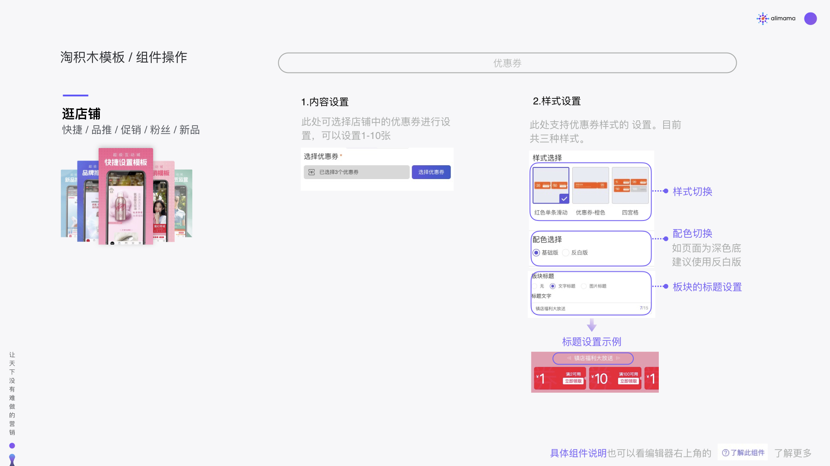This screenshot has height=466, width=830.
Task: Click the 板块的标题设置 annotation label
Action: pyautogui.click(x=707, y=287)
